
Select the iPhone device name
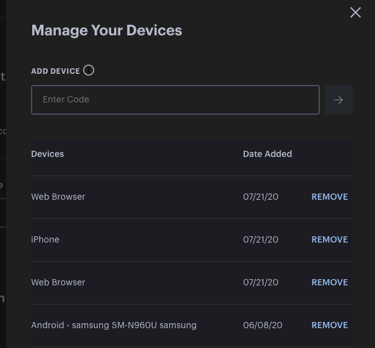tap(45, 239)
